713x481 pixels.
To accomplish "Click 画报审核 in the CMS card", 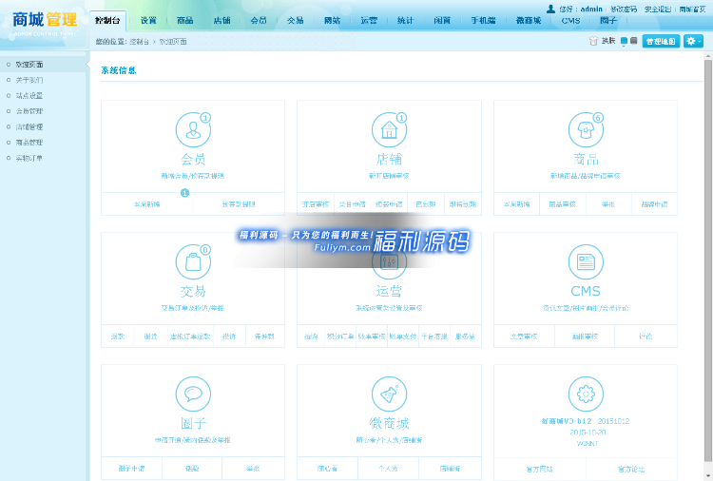I will tap(585, 337).
